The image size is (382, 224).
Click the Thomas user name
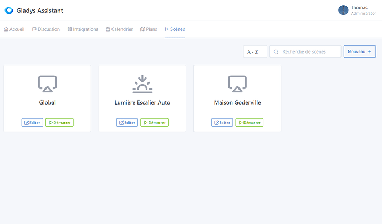click(359, 8)
